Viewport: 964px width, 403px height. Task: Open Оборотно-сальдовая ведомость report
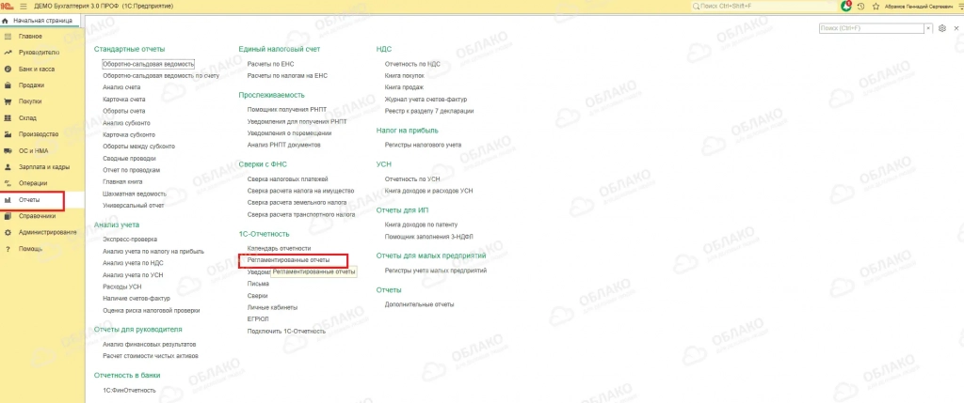(x=148, y=64)
